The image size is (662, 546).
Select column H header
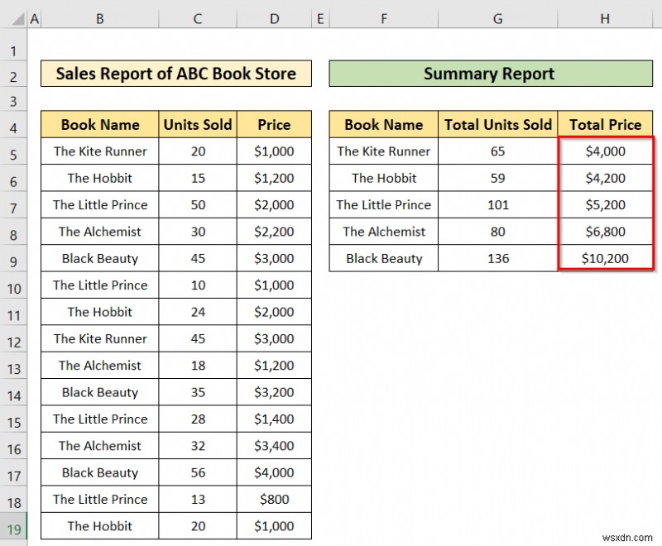tap(605, 17)
